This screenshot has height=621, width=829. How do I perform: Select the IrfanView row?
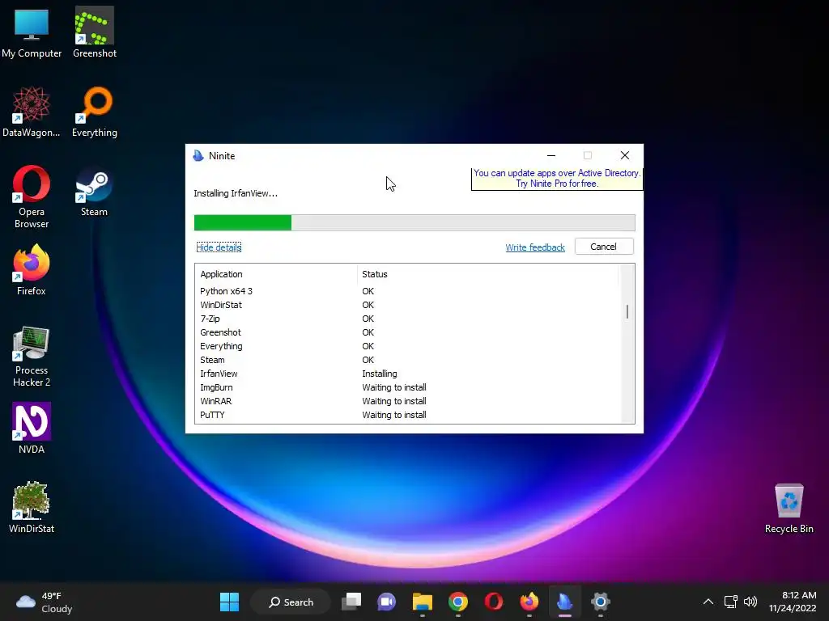407,374
